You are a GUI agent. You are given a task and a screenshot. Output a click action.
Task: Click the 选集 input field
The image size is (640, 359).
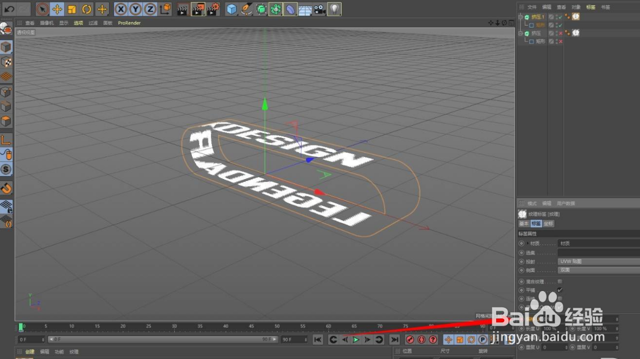(598, 252)
